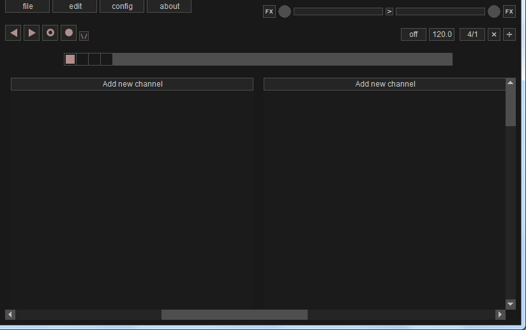Click the 120.0 BPM field
The height and width of the screenshot is (330, 526).
coord(442,34)
